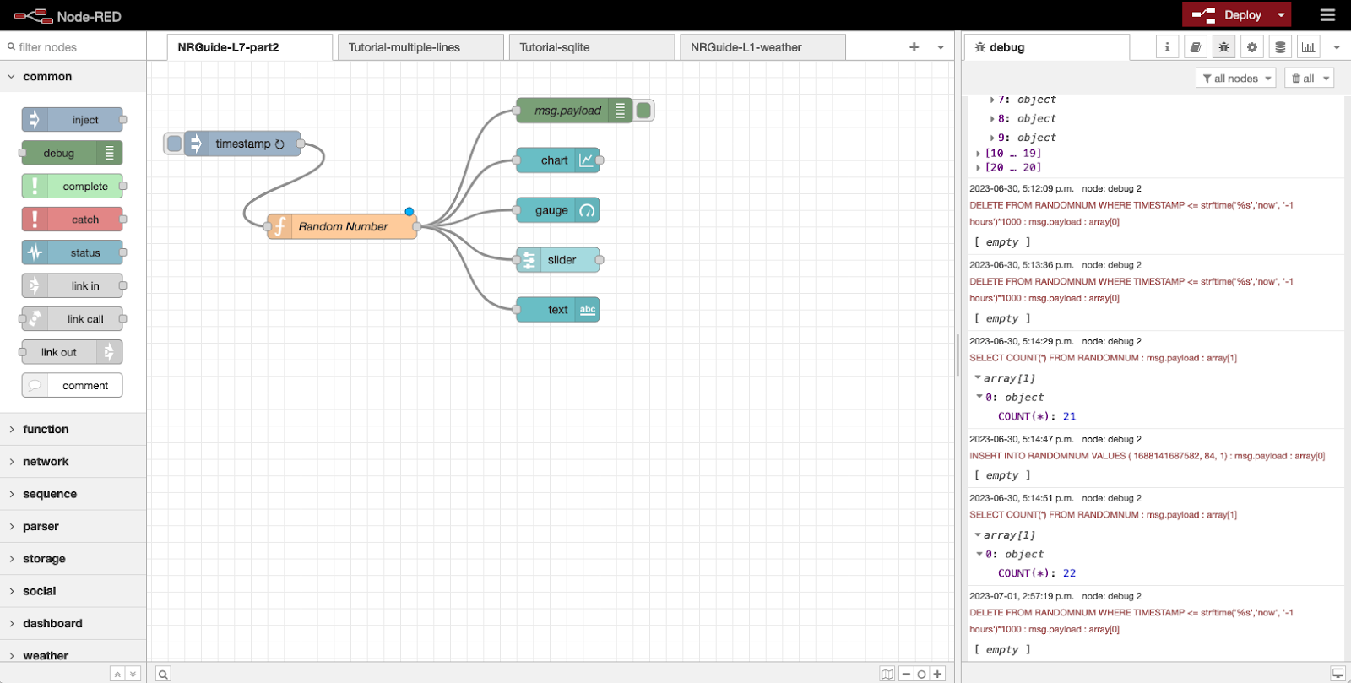Click the hamburger main menu icon

click(x=1327, y=15)
